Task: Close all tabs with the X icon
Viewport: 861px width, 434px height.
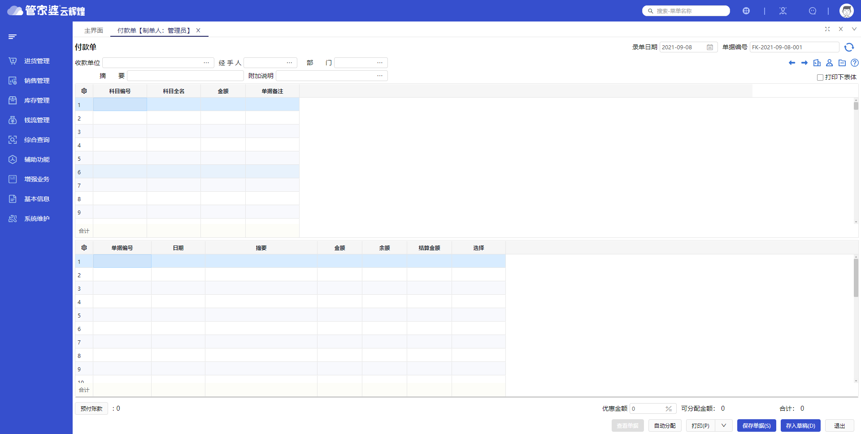Action: click(841, 29)
